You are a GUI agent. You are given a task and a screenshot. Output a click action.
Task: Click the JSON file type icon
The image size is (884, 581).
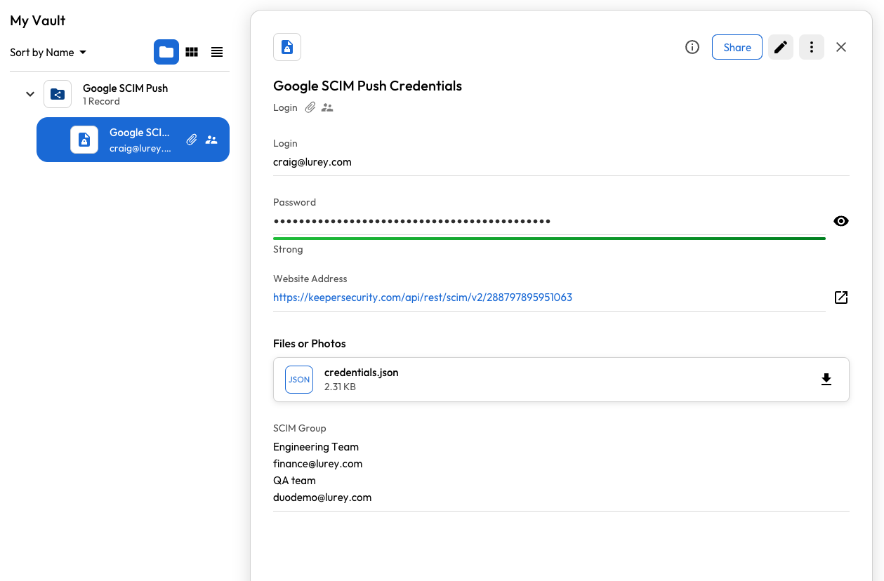(x=299, y=380)
